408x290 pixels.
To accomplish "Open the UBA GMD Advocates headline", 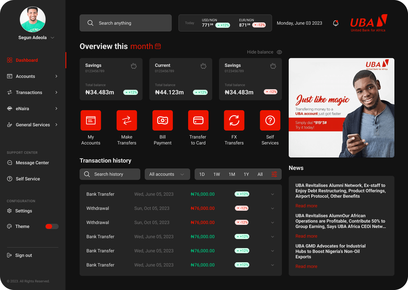I will [x=330, y=251].
